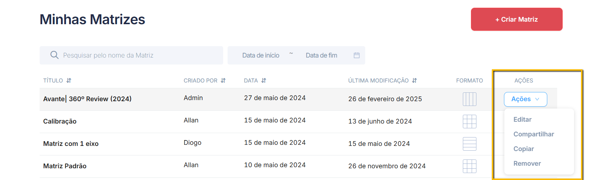This screenshot has height=180, width=606.
Task: Open the Data de início date field
Action: (261, 55)
